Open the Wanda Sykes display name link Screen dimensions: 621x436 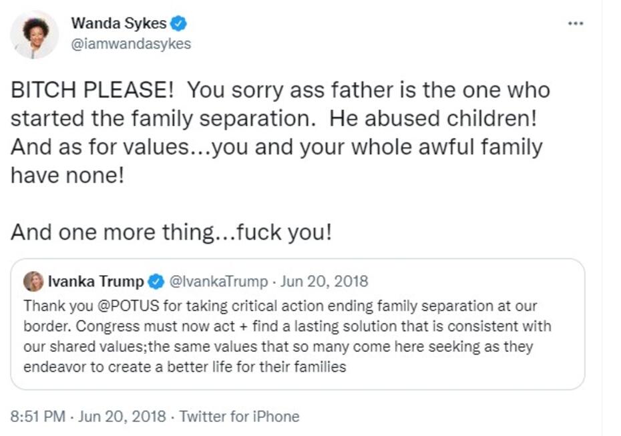coord(118,24)
